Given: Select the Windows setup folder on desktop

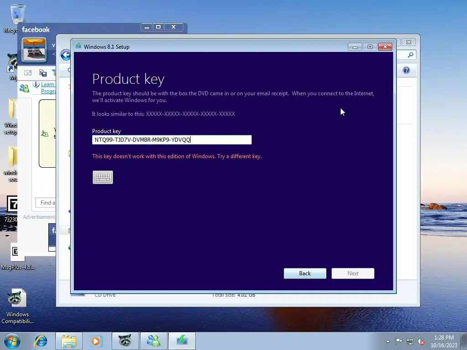Looking at the screenshot, I should [11, 116].
